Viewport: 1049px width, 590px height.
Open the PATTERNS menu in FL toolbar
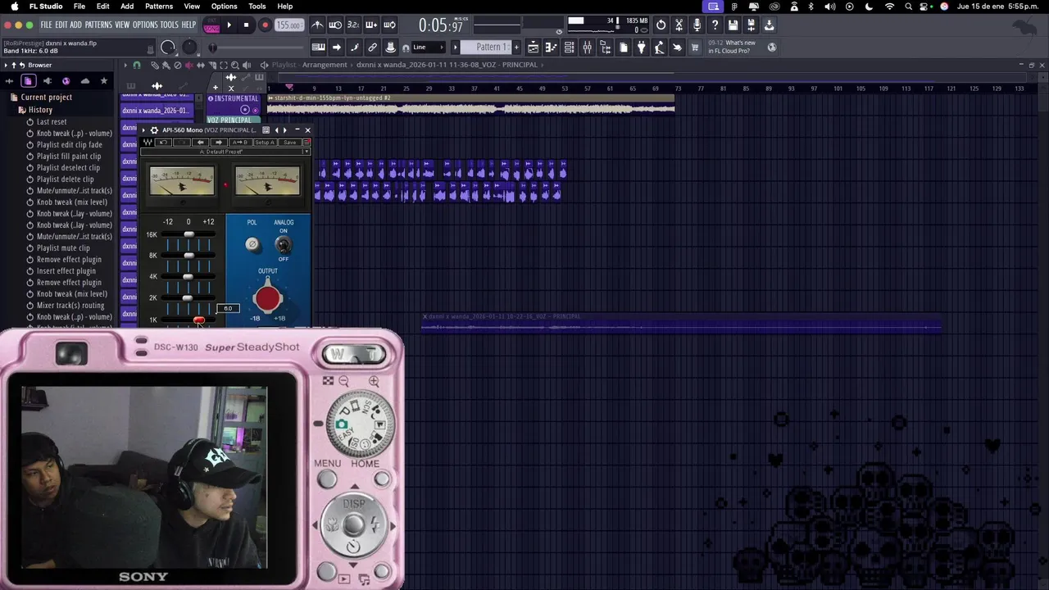point(98,25)
